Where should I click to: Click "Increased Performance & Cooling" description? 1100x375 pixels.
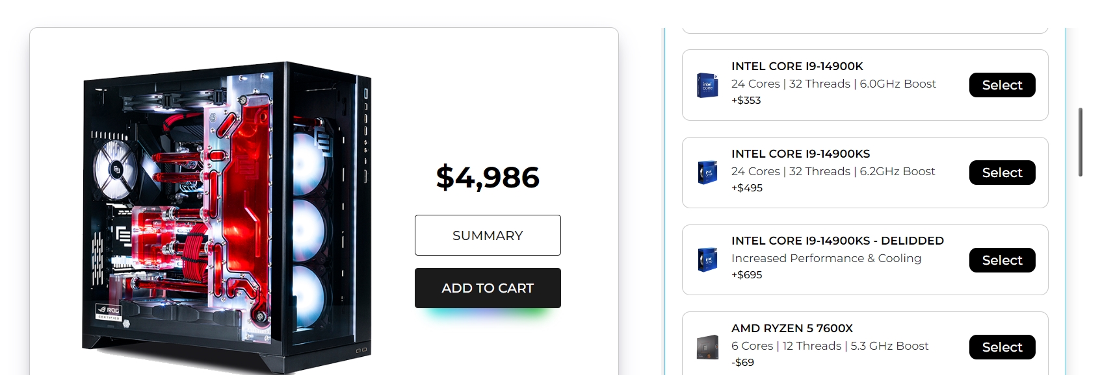pos(826,258)
